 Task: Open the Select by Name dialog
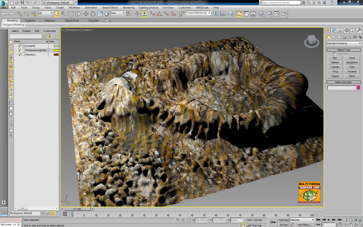click(64, 14)
